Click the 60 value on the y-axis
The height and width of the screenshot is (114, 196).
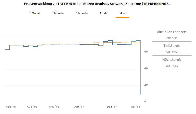[146, 52]
